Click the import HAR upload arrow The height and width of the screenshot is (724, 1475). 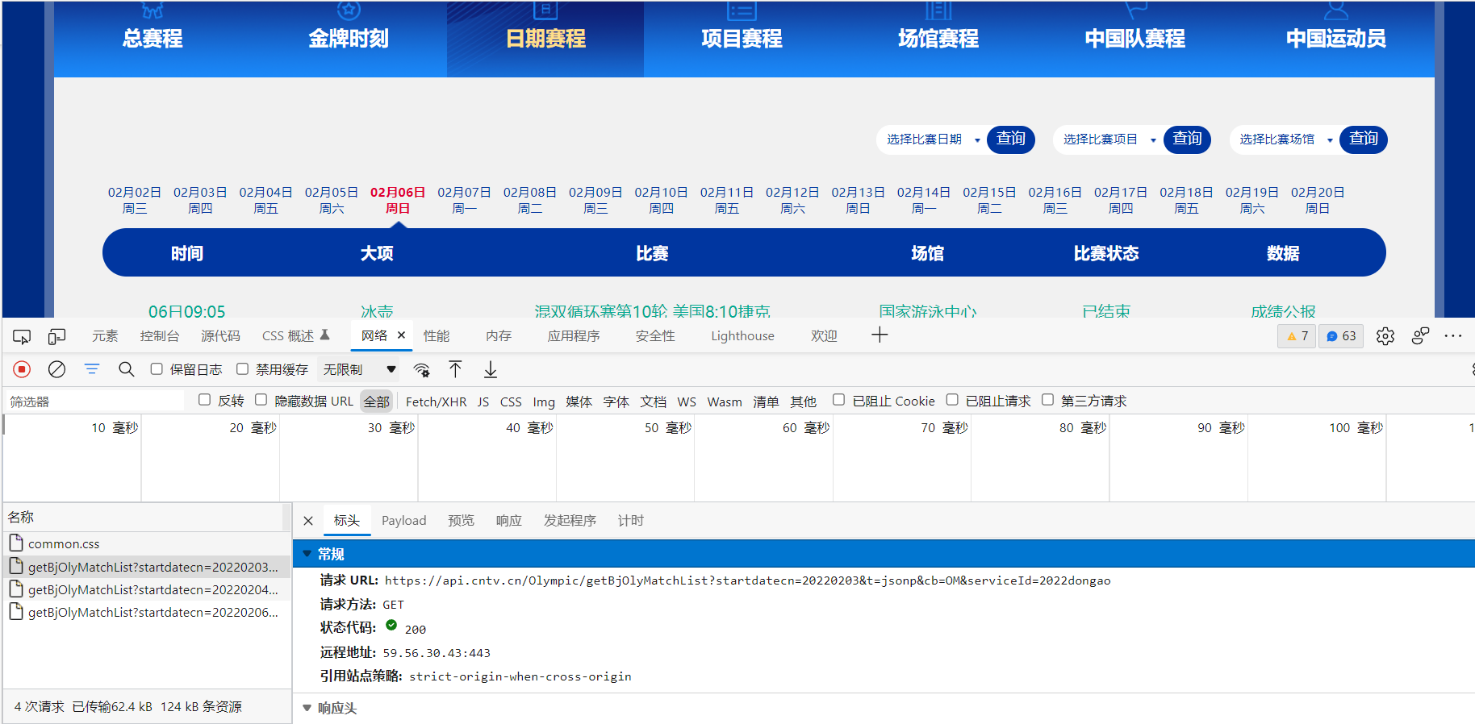[455, 369]
